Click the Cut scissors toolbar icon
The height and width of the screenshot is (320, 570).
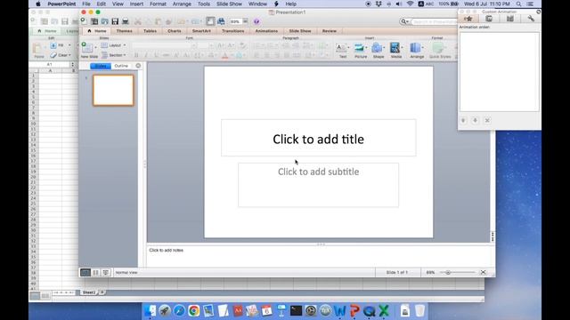tap(138, 21)
